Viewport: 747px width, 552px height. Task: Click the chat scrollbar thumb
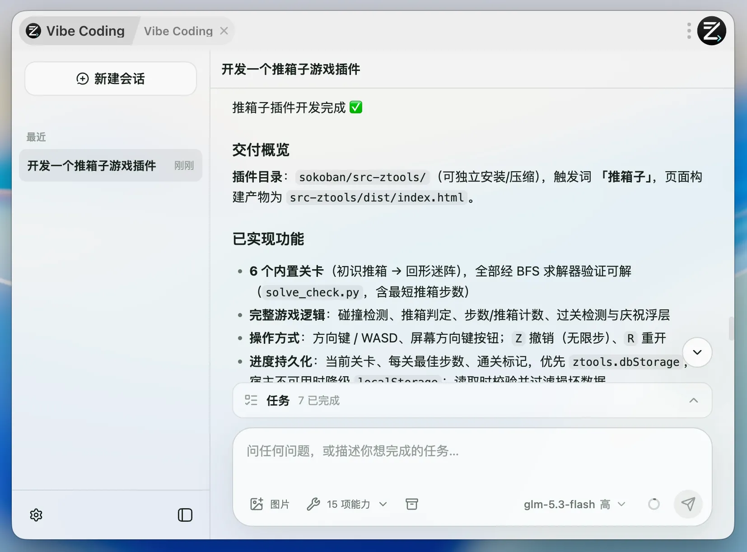tap(731, 328)
